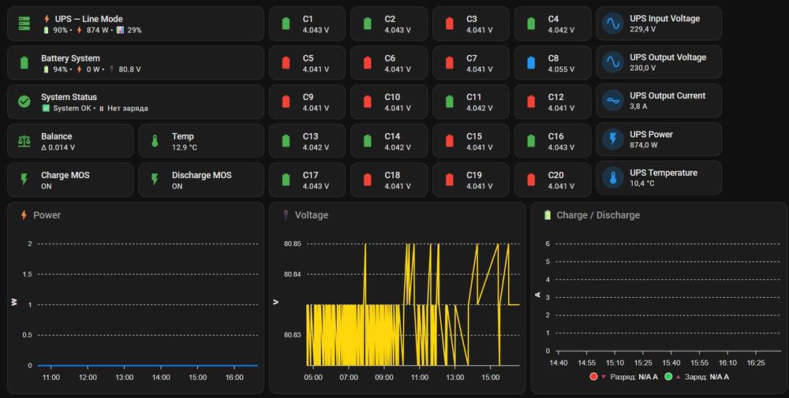Click the UPS Input Voltage sine wave icon
Viewport: 789px width, 398px height.
point(613,24)
